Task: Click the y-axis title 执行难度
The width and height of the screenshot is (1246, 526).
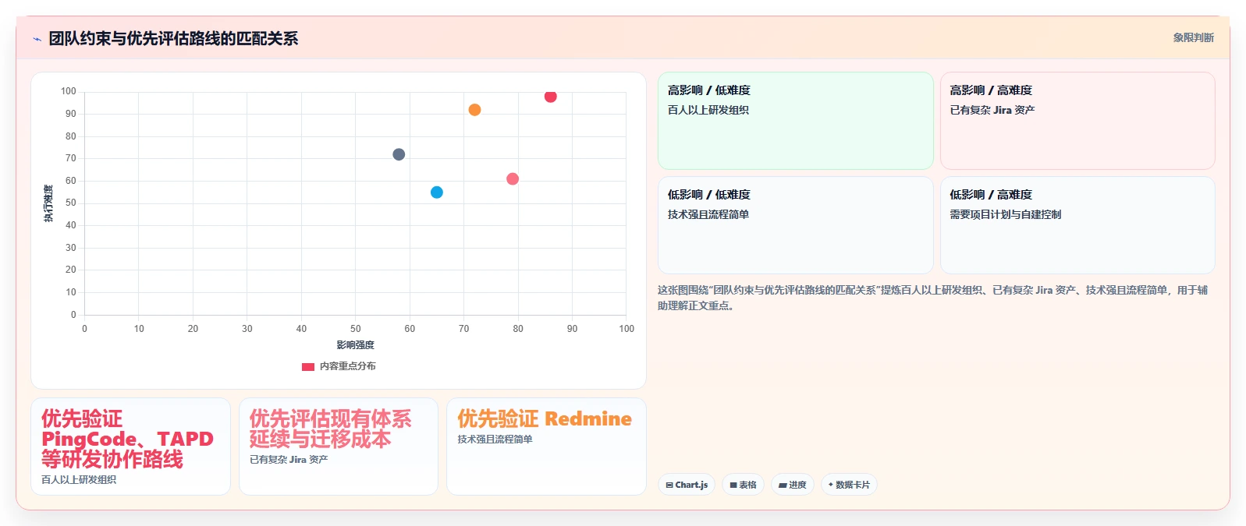Action: [48, 203]
